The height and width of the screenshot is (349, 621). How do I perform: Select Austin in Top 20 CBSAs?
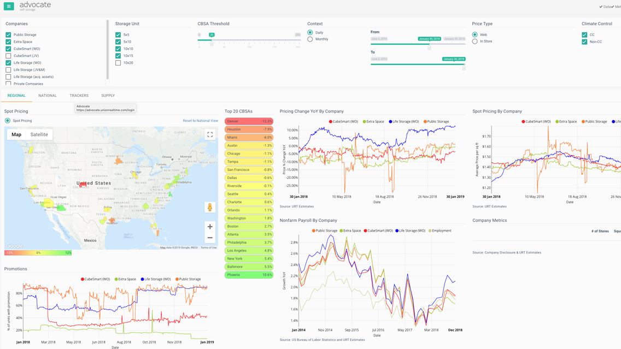249,146
